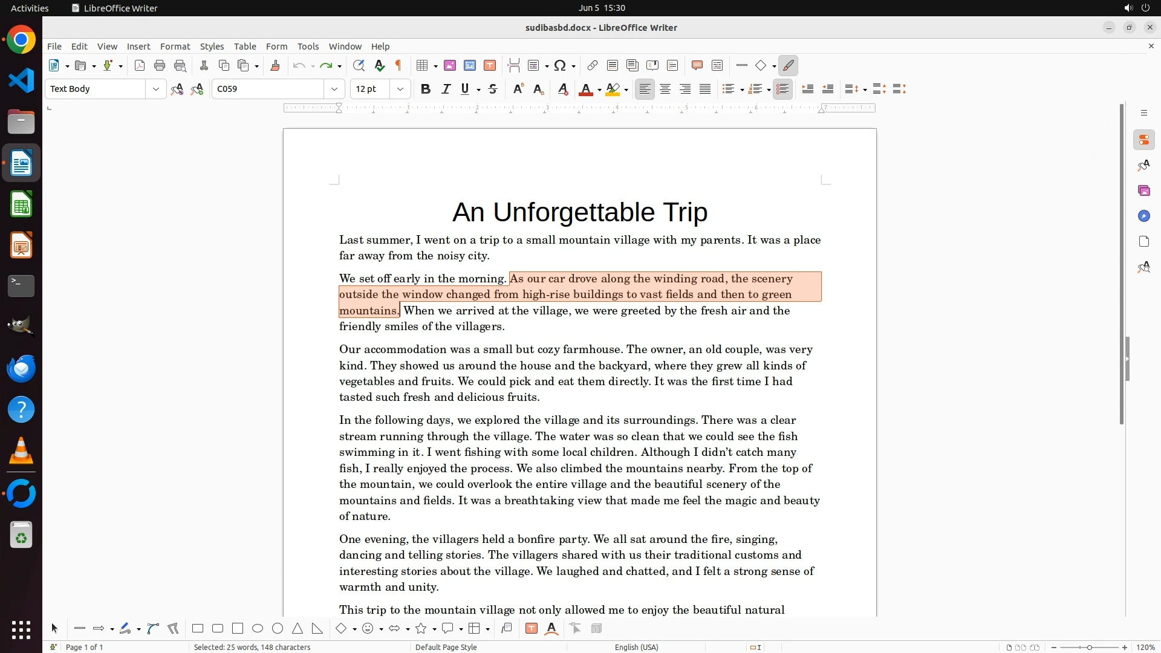Screen dimensions: 1161x653
Task: Toggle Italic formatting
Action: coord(446,89)
